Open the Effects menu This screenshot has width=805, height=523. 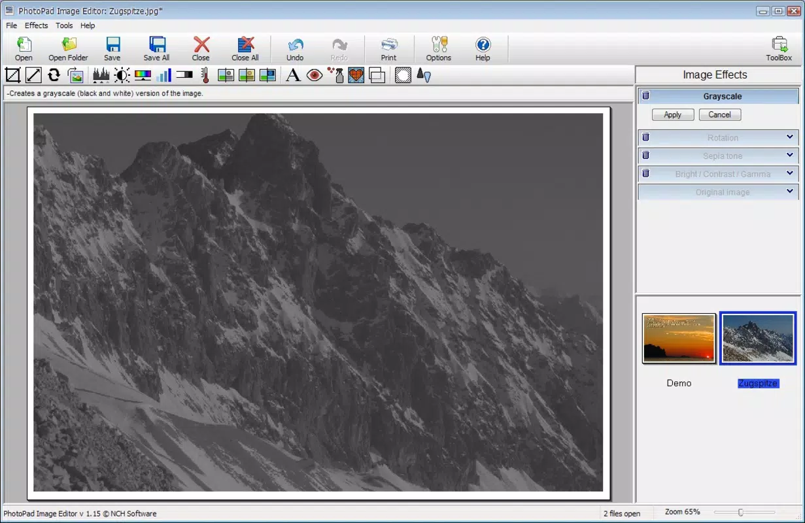[x=37, y=25]
